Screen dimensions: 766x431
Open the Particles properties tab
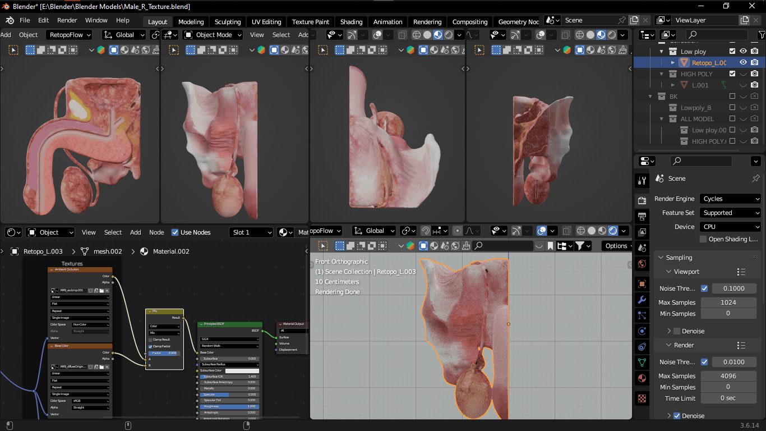642,315
